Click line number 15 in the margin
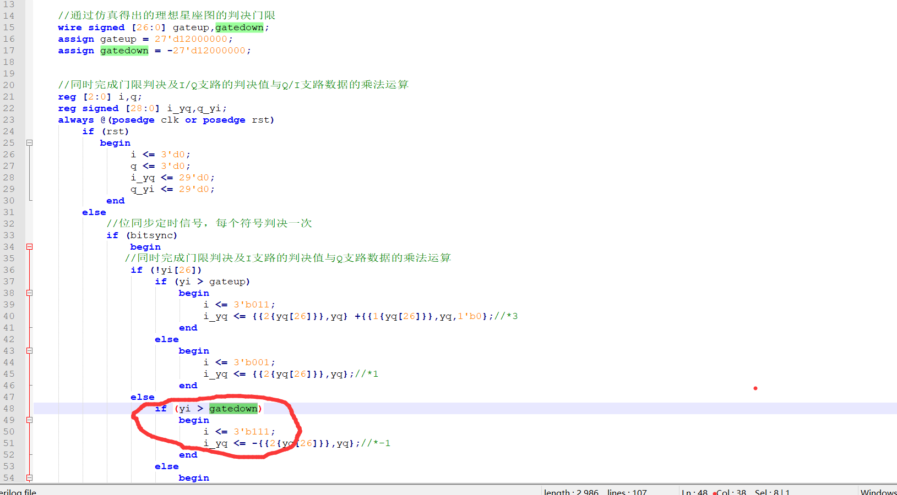 (x=9, y=28)
